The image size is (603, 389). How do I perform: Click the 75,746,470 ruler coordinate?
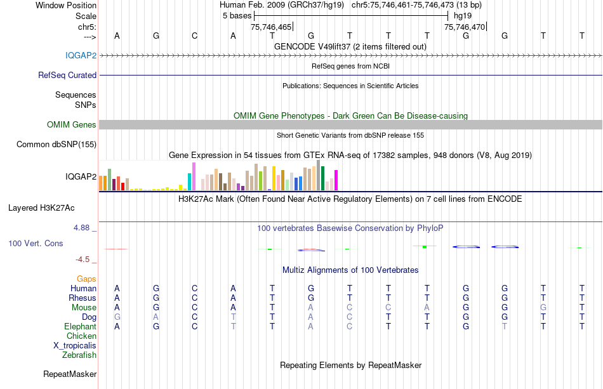tap(465, 27)
